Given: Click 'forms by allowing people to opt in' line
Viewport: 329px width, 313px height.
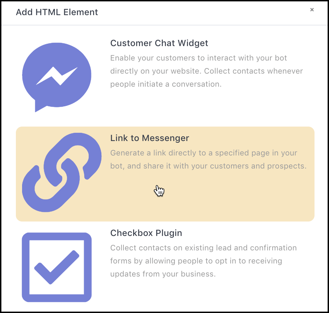Looking at the screenshot, I should pos(196,261).
